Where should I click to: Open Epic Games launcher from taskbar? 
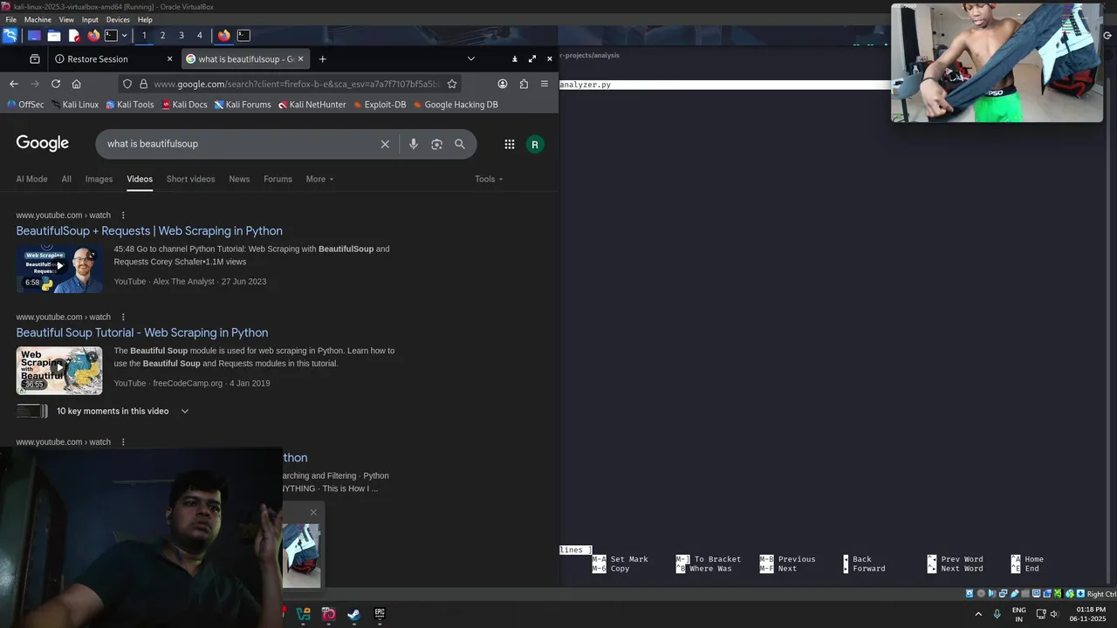click(x=380, y=614)
